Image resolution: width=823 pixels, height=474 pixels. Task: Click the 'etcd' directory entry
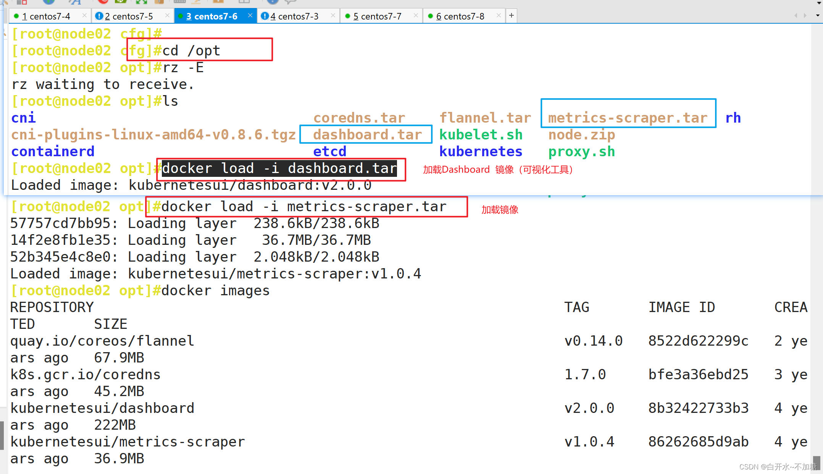coord(330,152)
